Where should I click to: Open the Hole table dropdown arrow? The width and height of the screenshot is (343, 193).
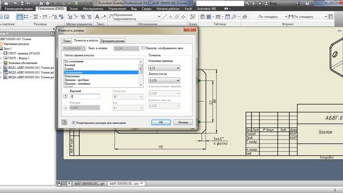point(213,17)
